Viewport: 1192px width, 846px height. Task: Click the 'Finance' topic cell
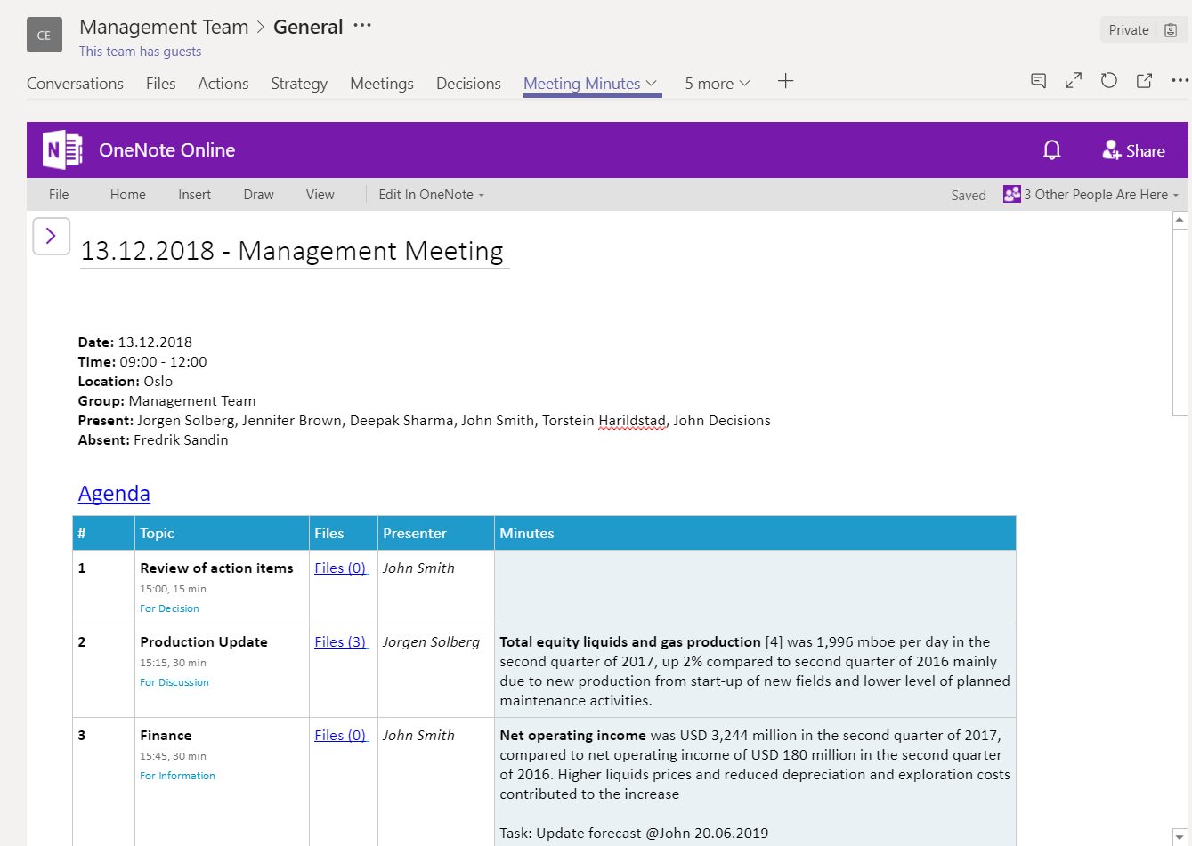pyautogui.click(x=166, y=736)
